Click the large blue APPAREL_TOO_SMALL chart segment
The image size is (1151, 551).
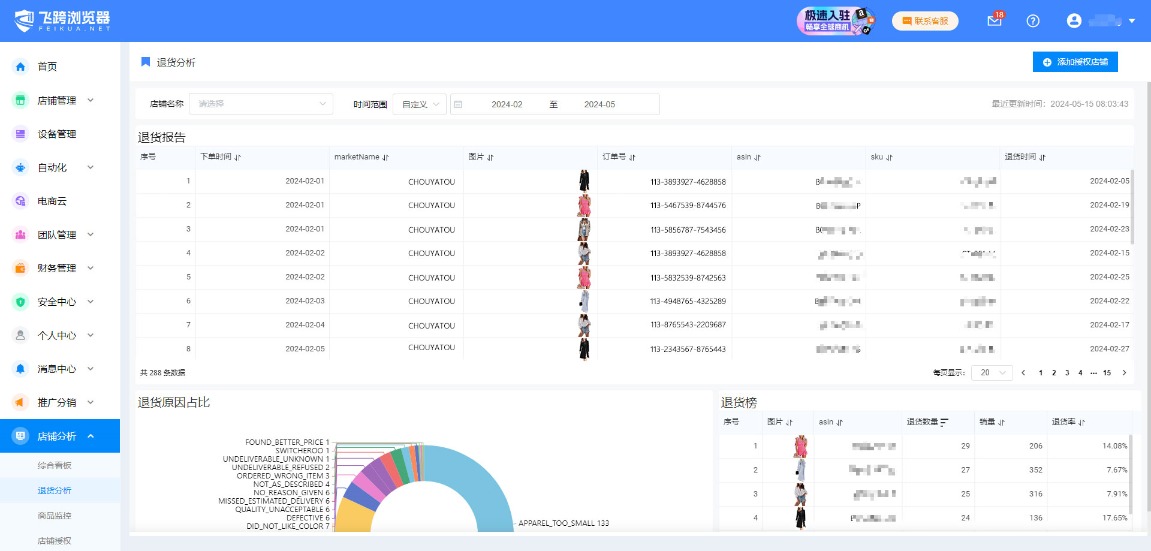click(x=480, y=480)
